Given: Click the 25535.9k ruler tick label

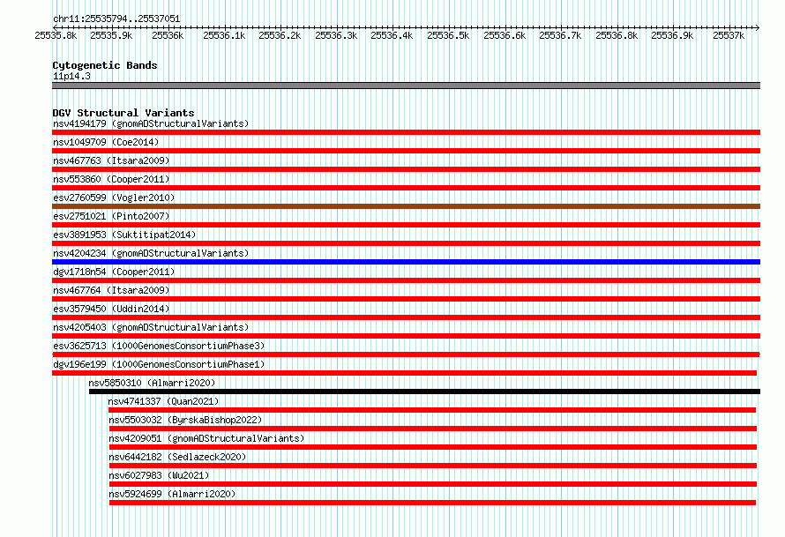Looking at the screenshot, I should click(111, 35).
